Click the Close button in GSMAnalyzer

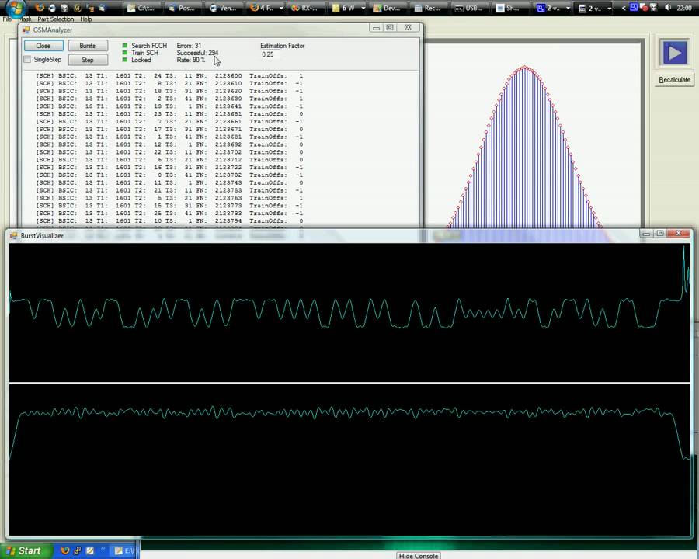click(x=43, y=46)
